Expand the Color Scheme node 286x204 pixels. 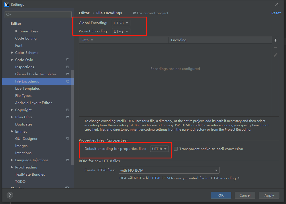[12, 52]
